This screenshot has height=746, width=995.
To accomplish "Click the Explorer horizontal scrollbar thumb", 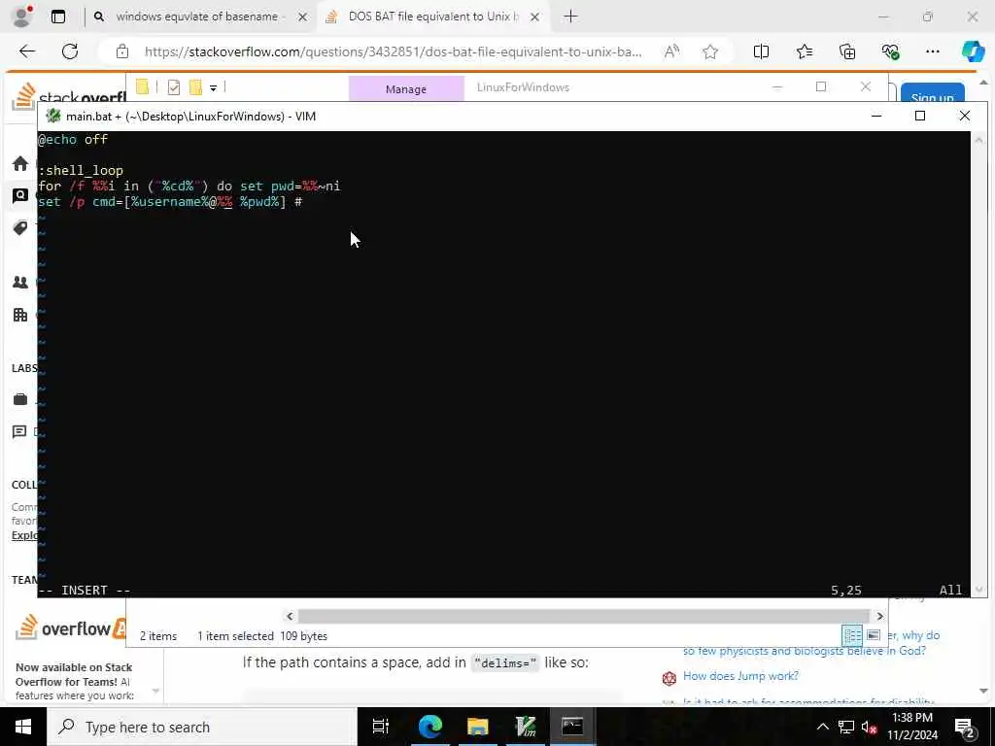I will pos(583,616).
